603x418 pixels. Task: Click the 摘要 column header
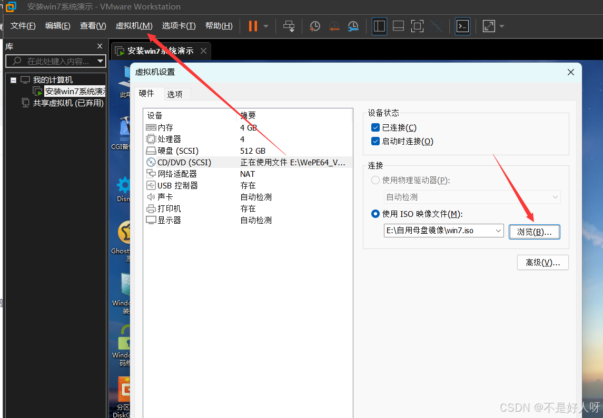pos(248,115)
